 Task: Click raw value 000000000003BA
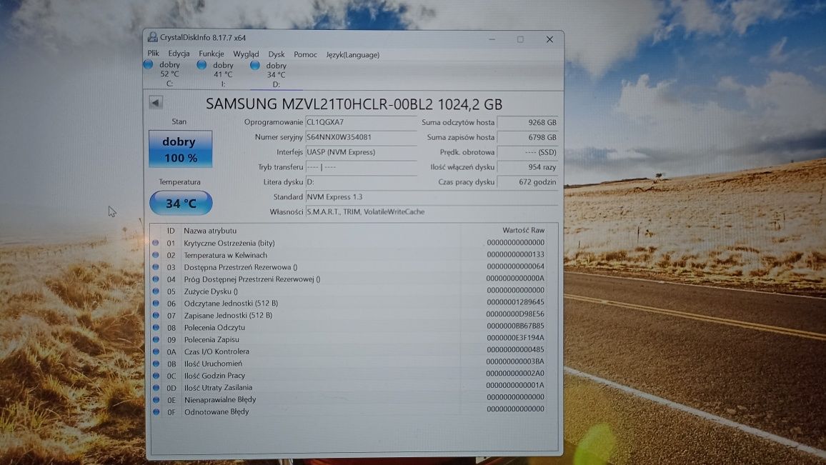pyautogui.click(x=515, y=361)
